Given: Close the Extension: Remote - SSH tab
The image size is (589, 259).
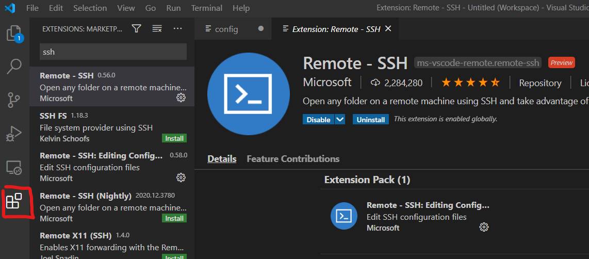Looking at the screenshot, I should click(388, 28).
